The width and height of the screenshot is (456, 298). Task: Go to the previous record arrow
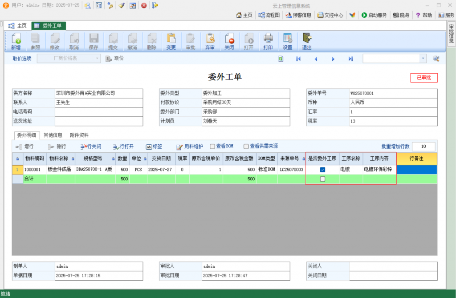[x=316, y=59]
